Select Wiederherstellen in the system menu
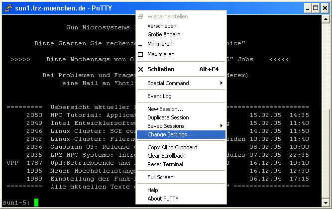 (181, 16)
